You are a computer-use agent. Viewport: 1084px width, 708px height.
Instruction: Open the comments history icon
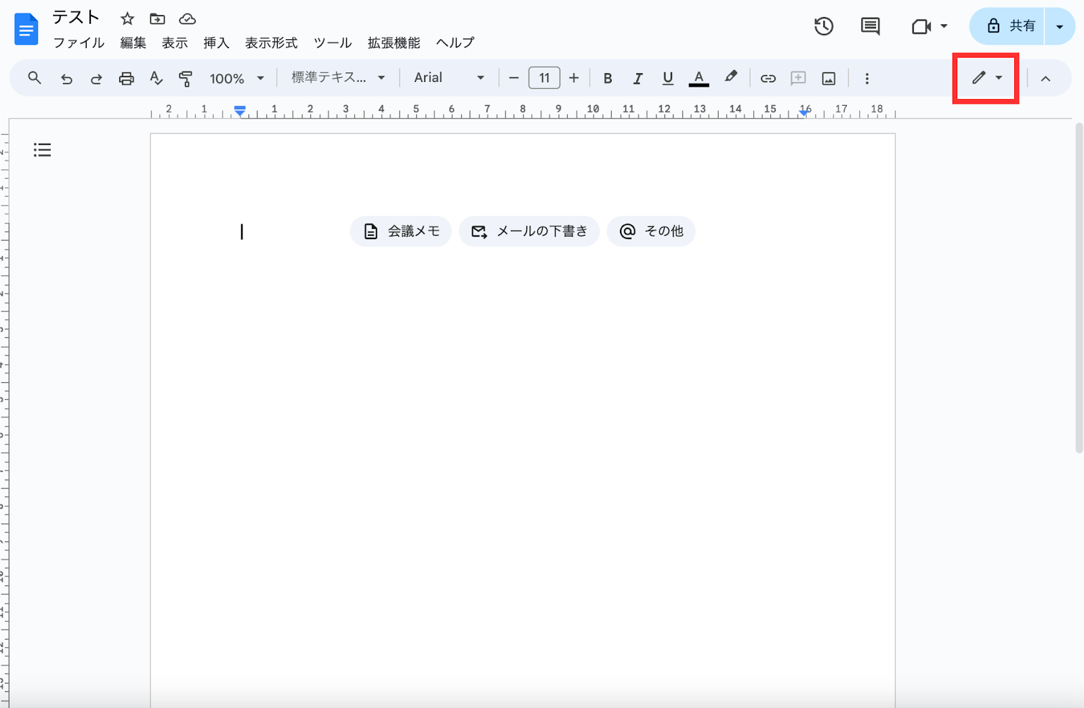coord(871,26)
